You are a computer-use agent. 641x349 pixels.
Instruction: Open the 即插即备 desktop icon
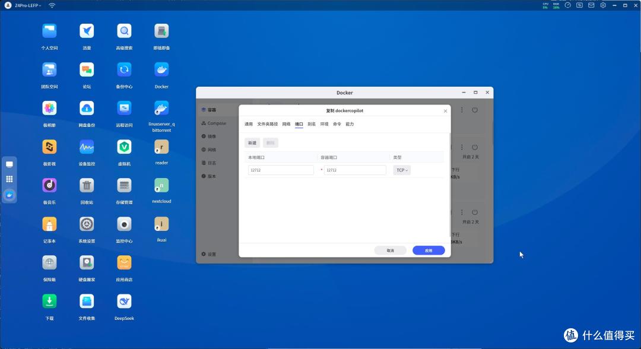tap(161, 31)
